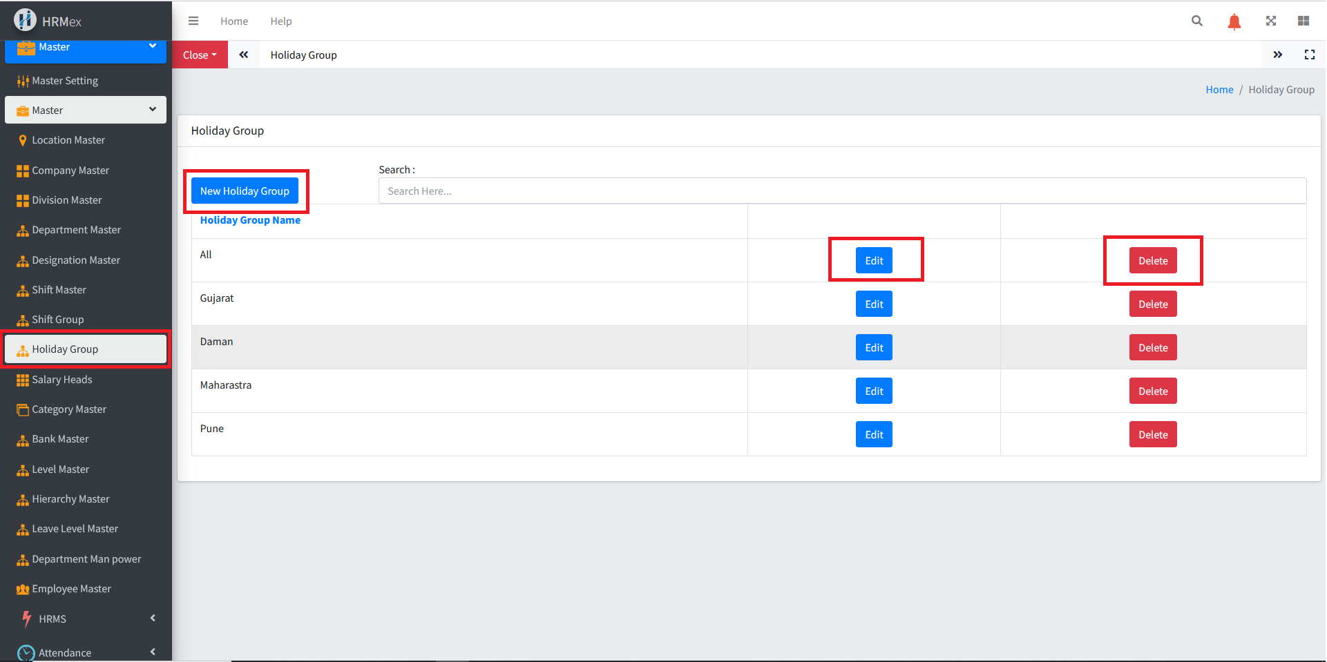Click New Holiday Group button
1327x662 pixels.
(x=245, y=191)
